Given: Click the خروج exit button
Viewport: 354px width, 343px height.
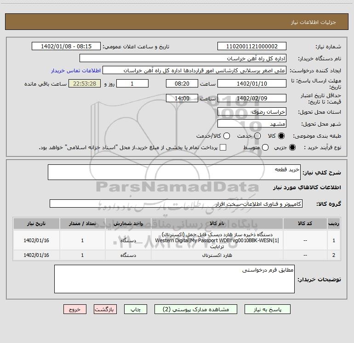Looking at the screenshot, I should [75, 309].
